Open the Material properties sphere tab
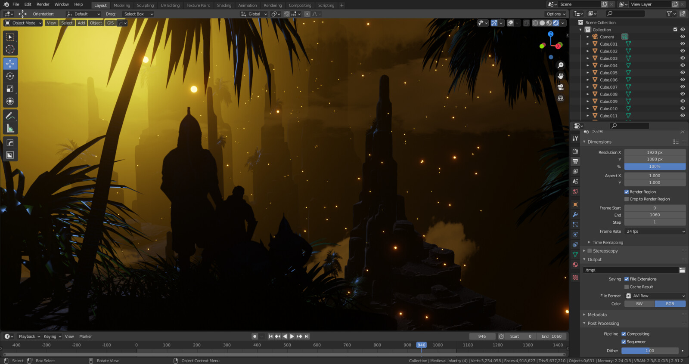Screen dimensions: 689x364 575,265
